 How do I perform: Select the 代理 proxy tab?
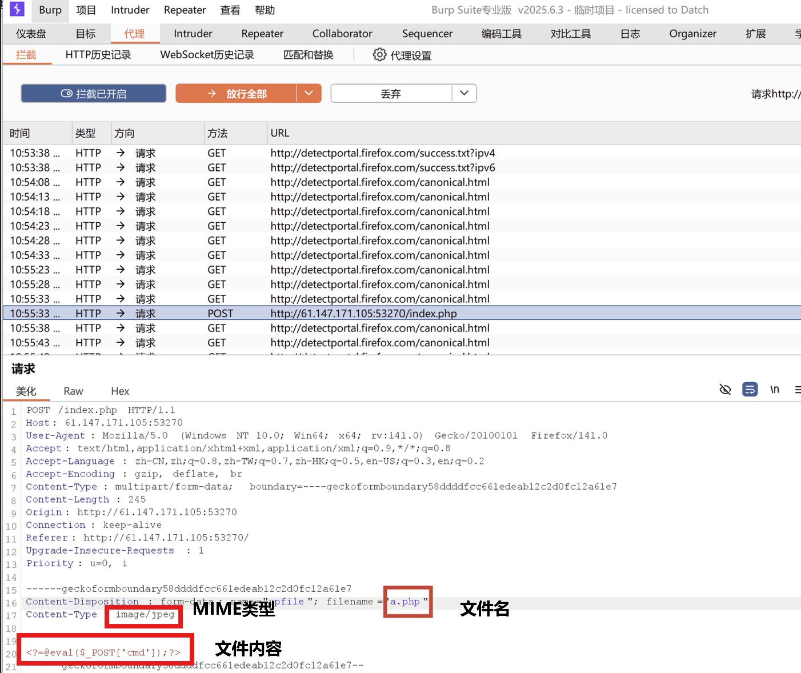coord(135,34)
